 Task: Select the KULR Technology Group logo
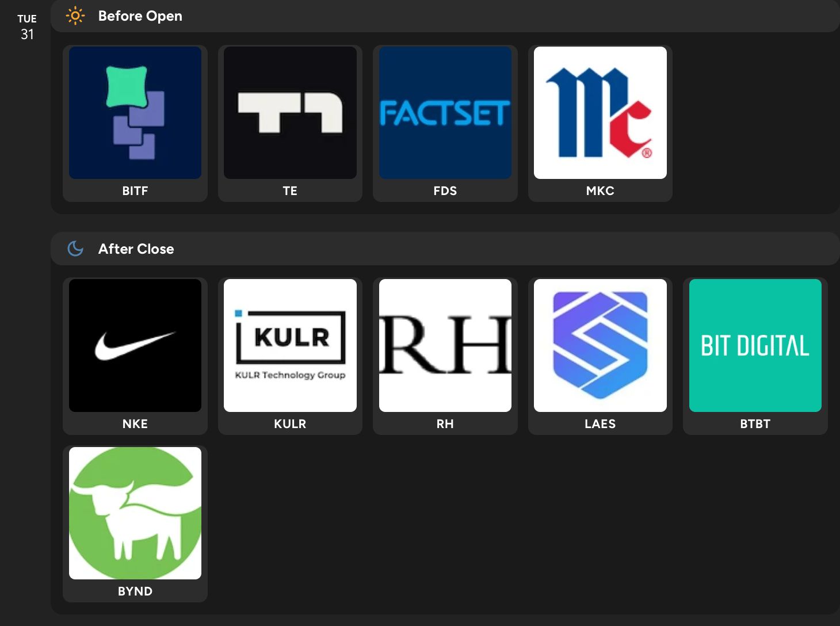290,345
